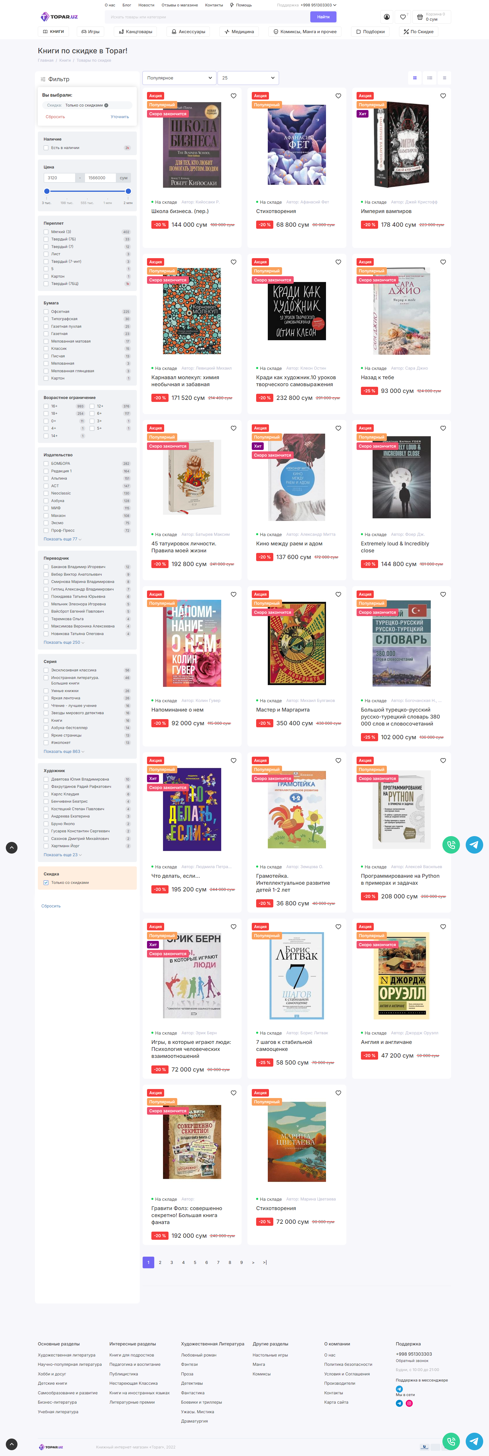Switch to list view layout icon

tap(430, 78)
